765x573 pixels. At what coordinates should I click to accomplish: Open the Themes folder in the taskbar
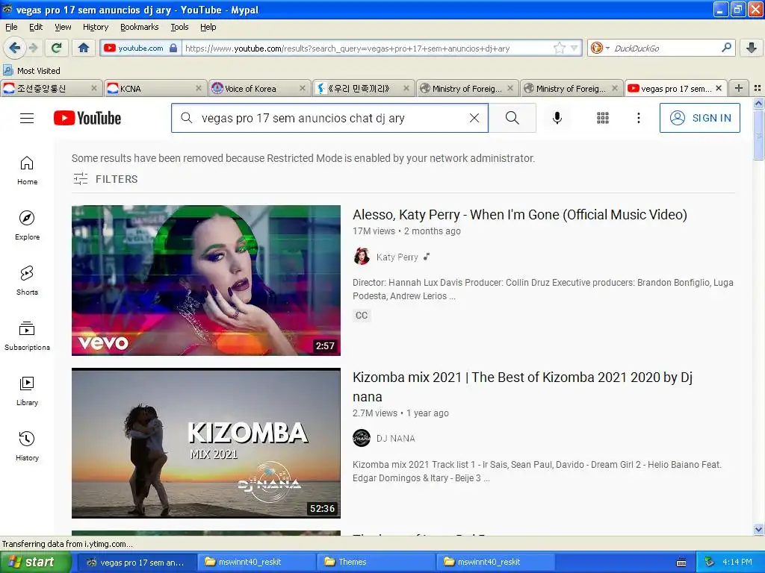point(375,562)
